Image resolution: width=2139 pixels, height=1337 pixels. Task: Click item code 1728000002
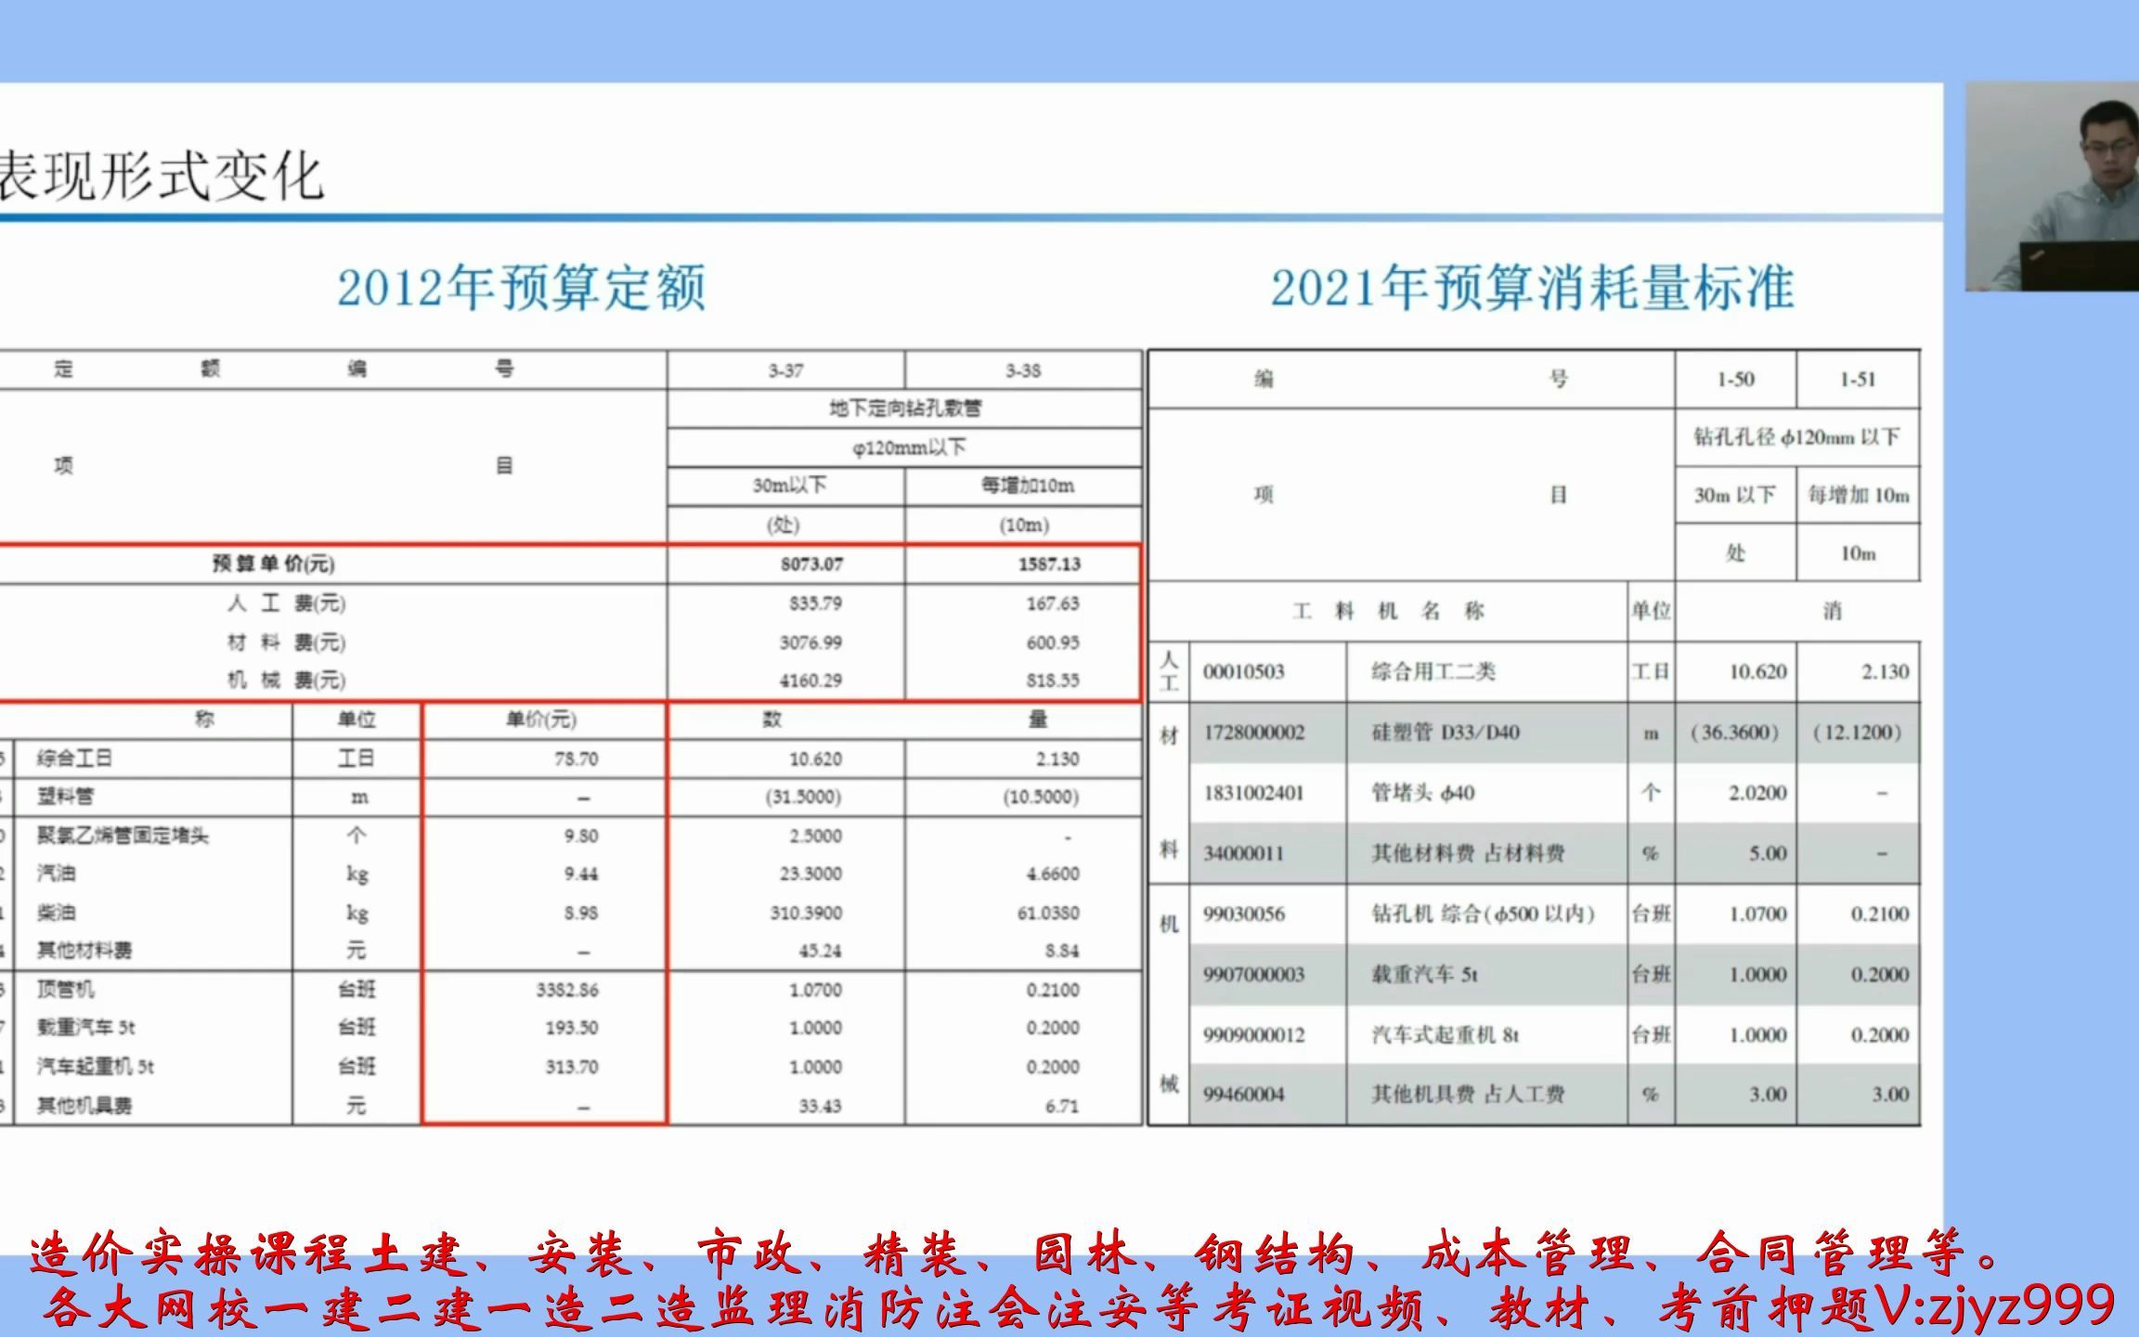1253,733
